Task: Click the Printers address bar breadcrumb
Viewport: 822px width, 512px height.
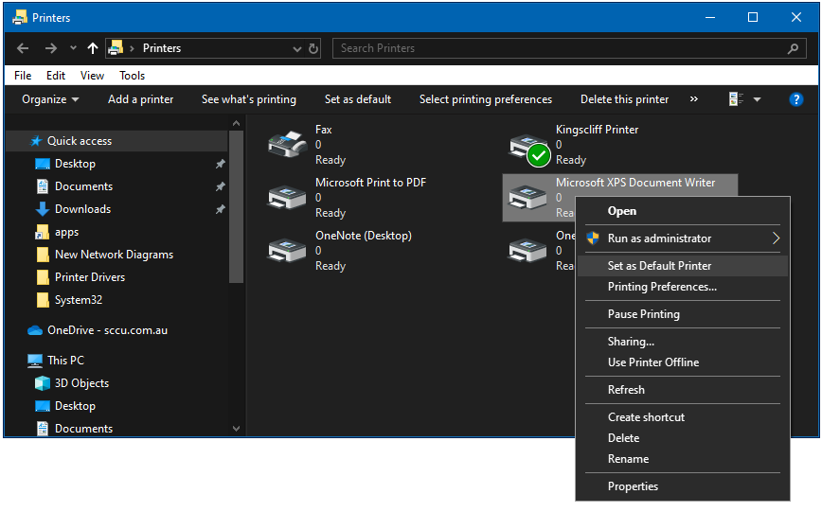Action: pyautogui.click(x=162, y=48)
